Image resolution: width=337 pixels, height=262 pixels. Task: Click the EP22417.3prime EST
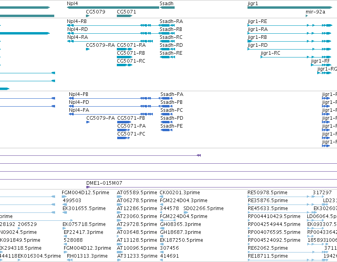84,232
